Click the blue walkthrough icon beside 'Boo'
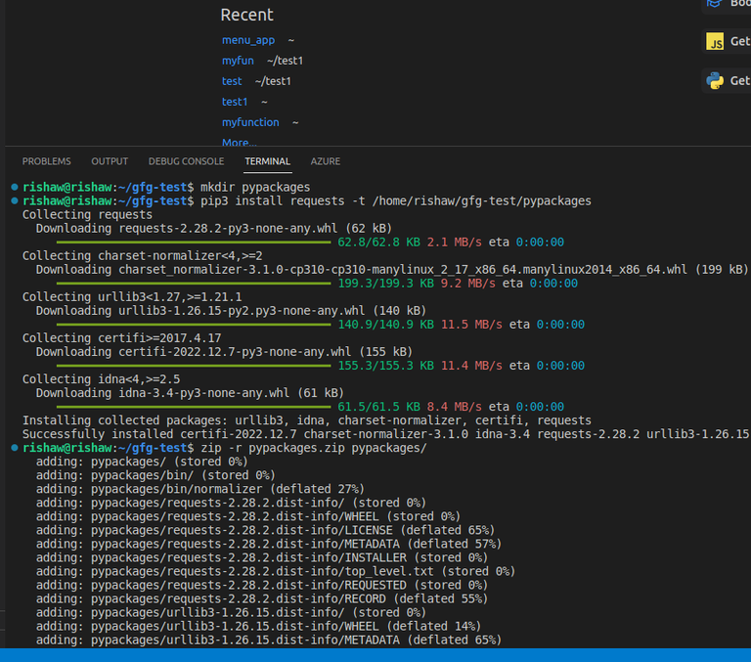751x662 pixels. [x=715, y=4]
